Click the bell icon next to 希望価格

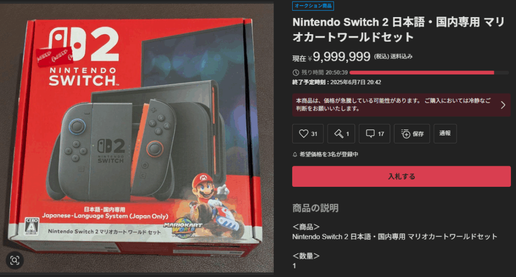(x=295, y=154)
